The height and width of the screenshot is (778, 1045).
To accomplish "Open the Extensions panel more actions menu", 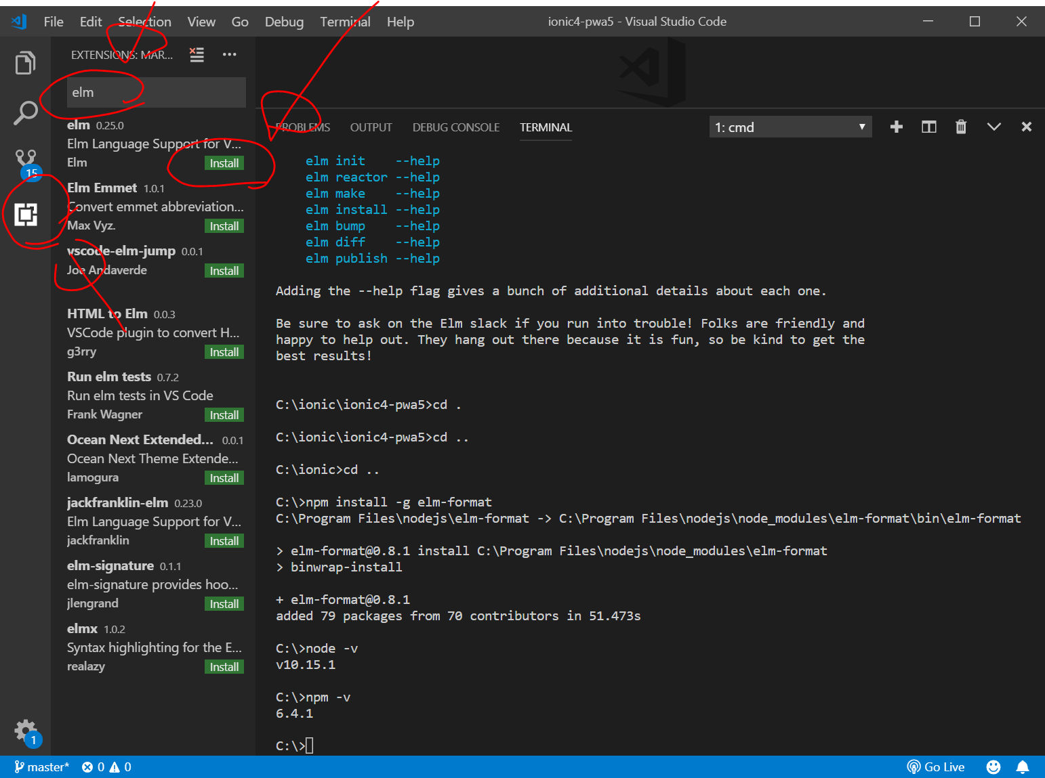I will (230, 55).
